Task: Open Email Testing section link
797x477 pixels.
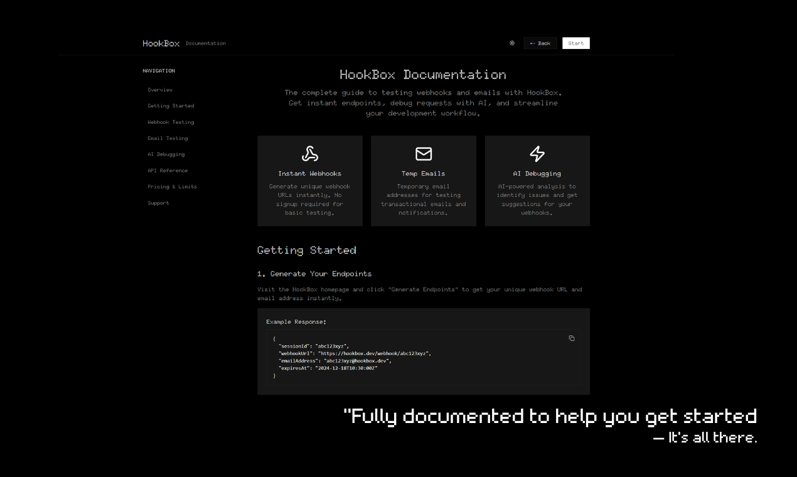Action: point(168,138)
